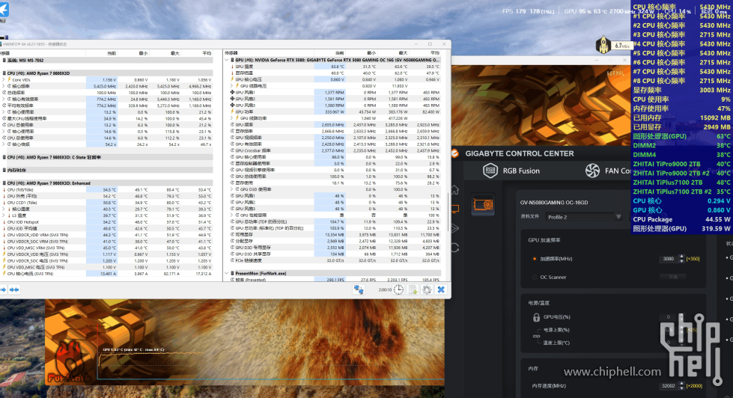Click the 传感器 column header in right pane
The image size is (733, 398).
point(231,53)
